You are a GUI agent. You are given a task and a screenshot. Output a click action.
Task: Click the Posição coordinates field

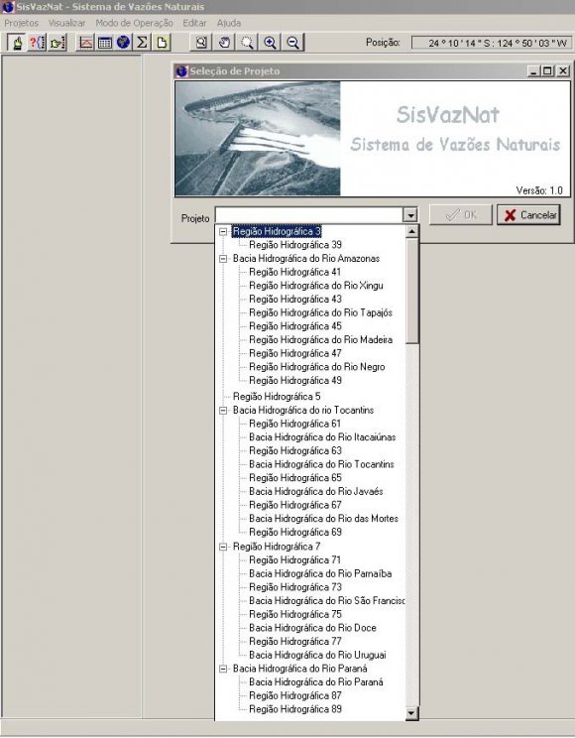[x=492, y=43]
